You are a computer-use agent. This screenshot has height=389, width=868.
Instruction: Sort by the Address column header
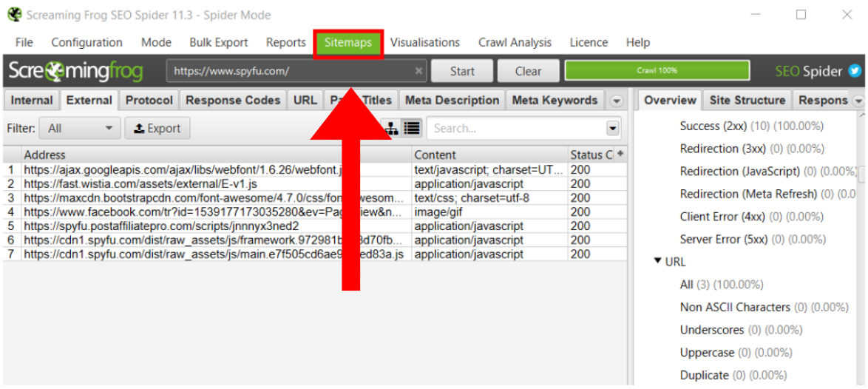pos(216,155)
